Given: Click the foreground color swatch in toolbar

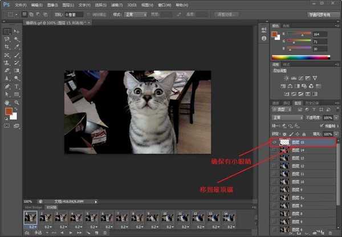Looking at the screenshot, I should 9,111.
